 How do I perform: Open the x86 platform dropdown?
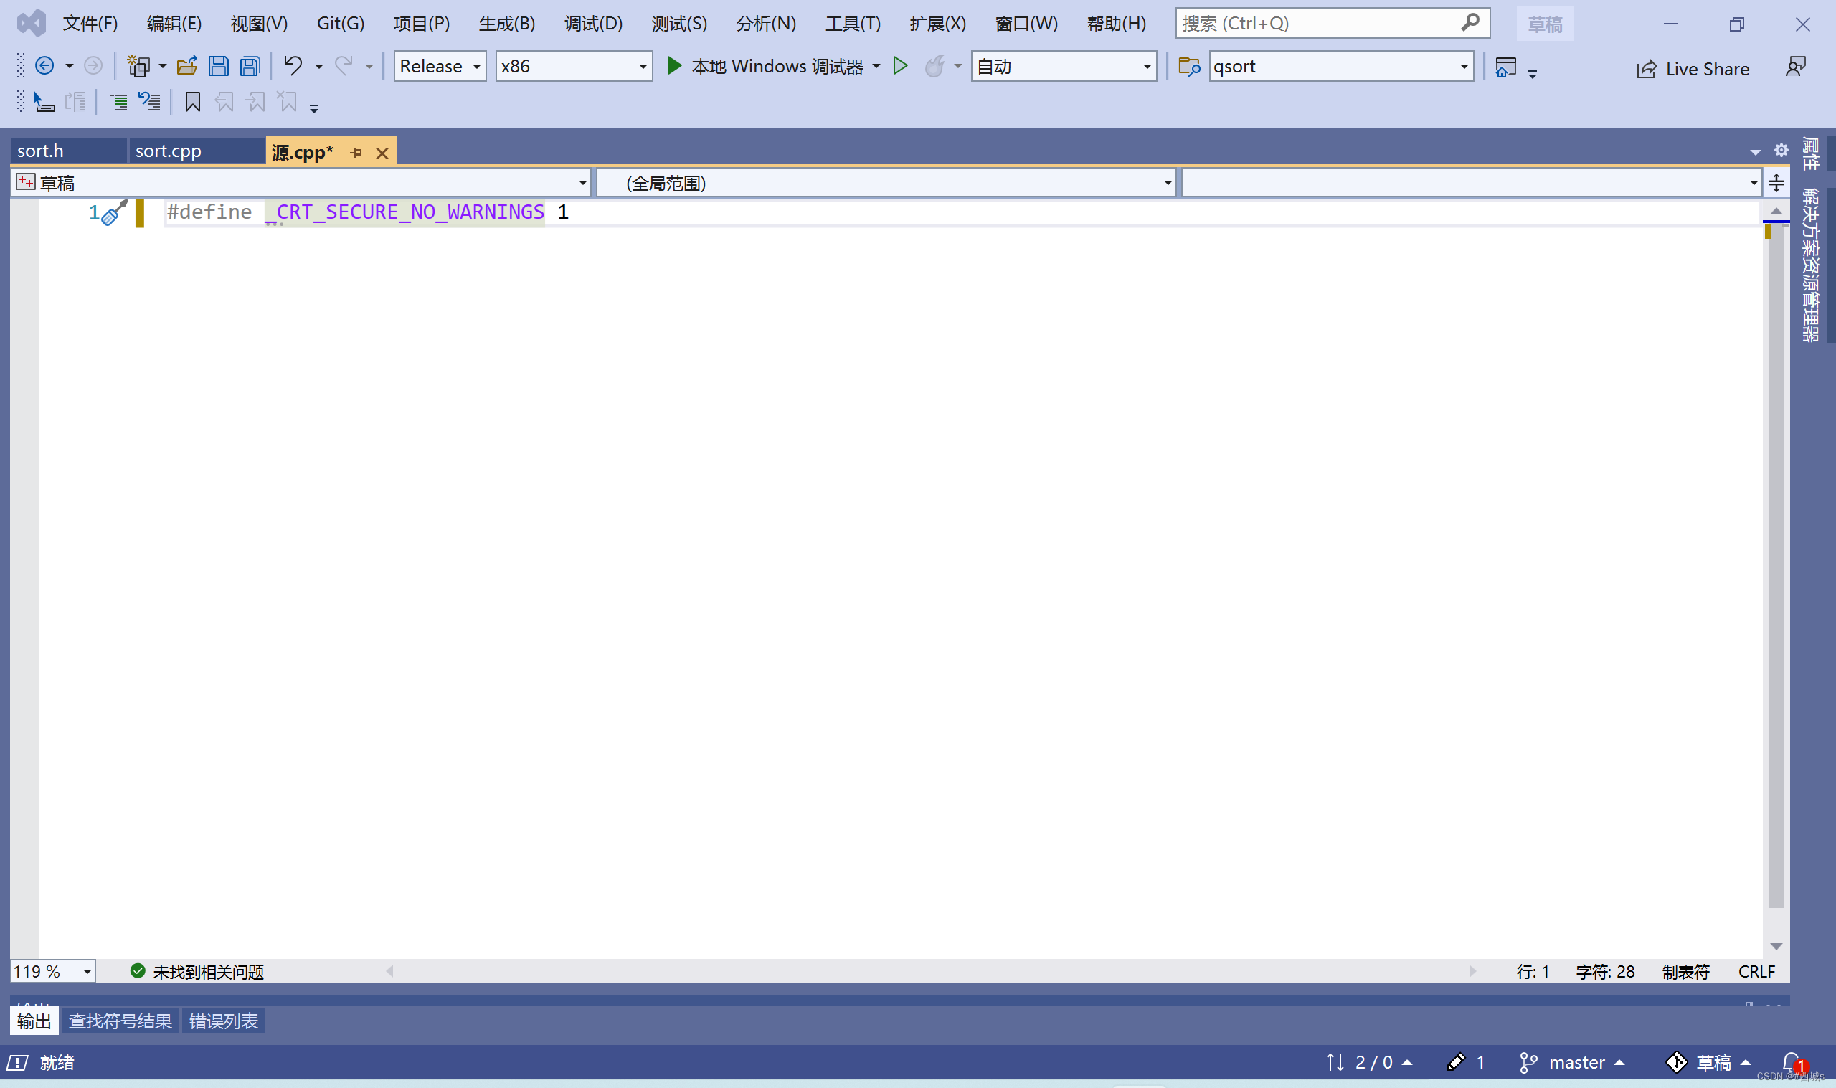[x=574, y=66]
